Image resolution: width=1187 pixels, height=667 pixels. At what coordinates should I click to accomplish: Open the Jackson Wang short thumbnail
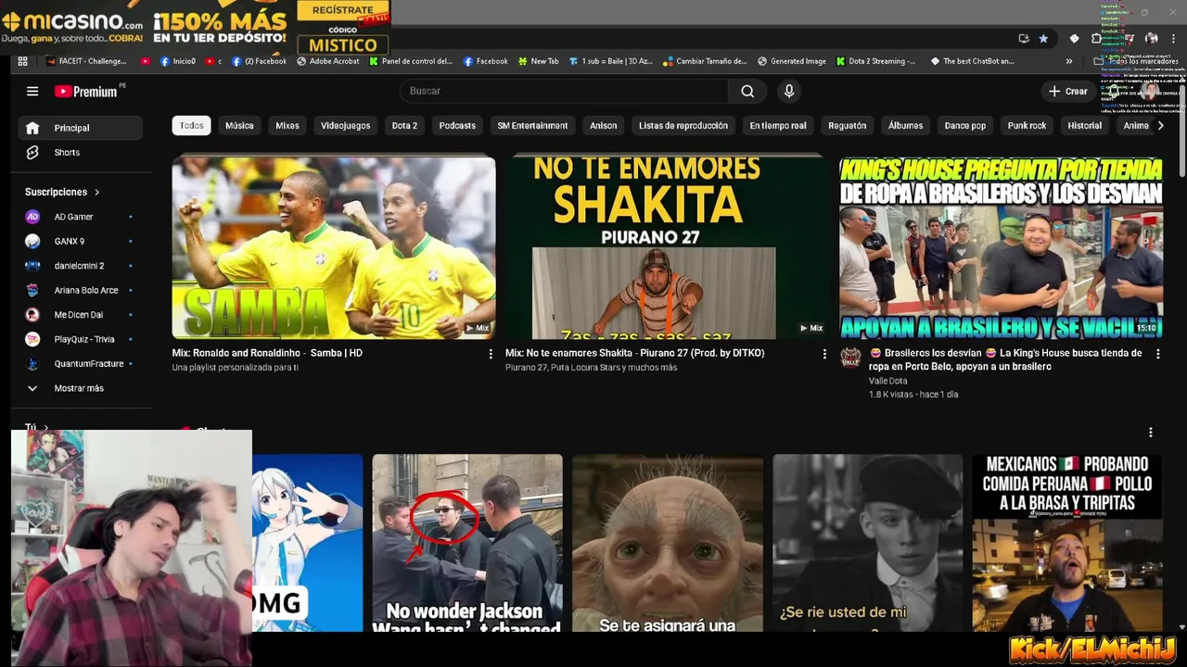click(x=467, y=543)
